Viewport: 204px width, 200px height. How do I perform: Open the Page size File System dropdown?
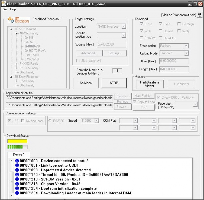tap(195, 104)
